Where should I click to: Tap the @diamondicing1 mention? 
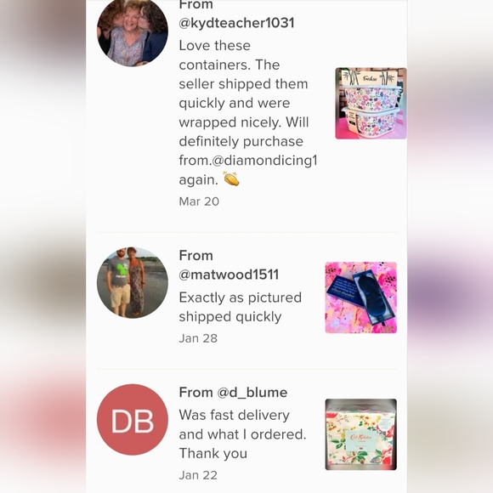[264, 161]
